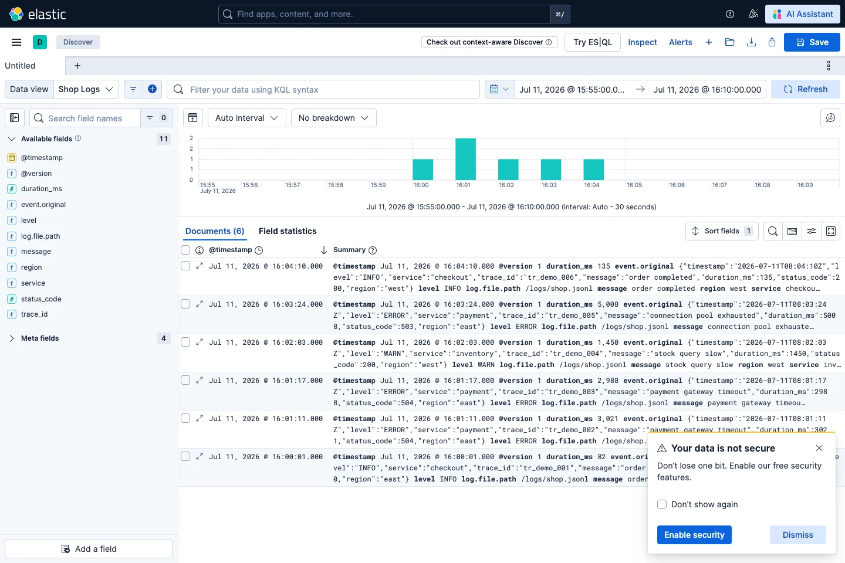
Task: Open the Auto interval dropdown
Action: (x=246, y=118)
